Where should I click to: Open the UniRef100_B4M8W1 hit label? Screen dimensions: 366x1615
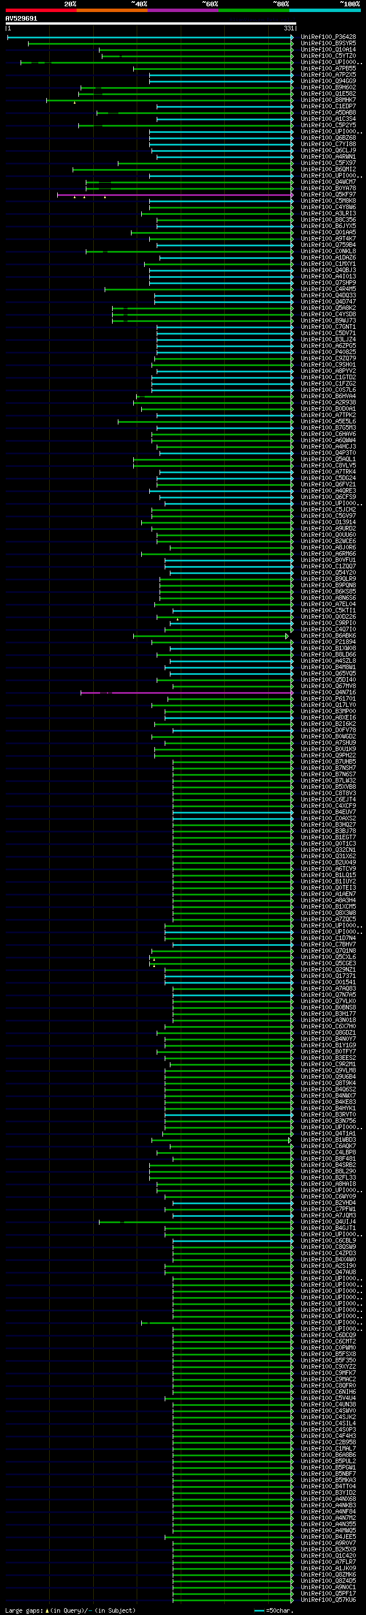[x=328, y=667]
